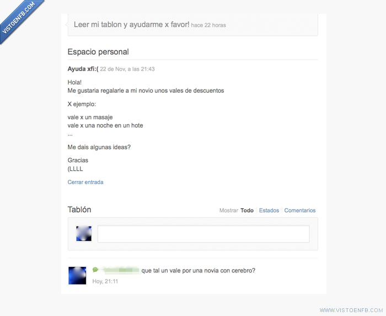The height and width of the screenshot is (316, 386).
Task: Click the Ayuda xfi:( entry title
Action: pyautogui.click(x=83, y=69)
